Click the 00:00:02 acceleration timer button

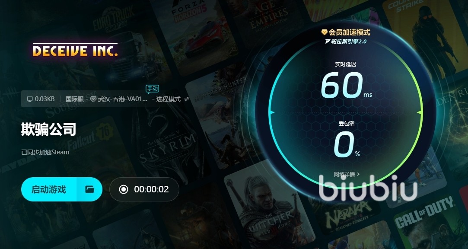point(144,189)
